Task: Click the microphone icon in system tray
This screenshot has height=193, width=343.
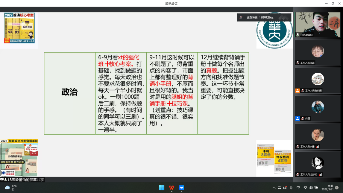Action: (291, 188)
